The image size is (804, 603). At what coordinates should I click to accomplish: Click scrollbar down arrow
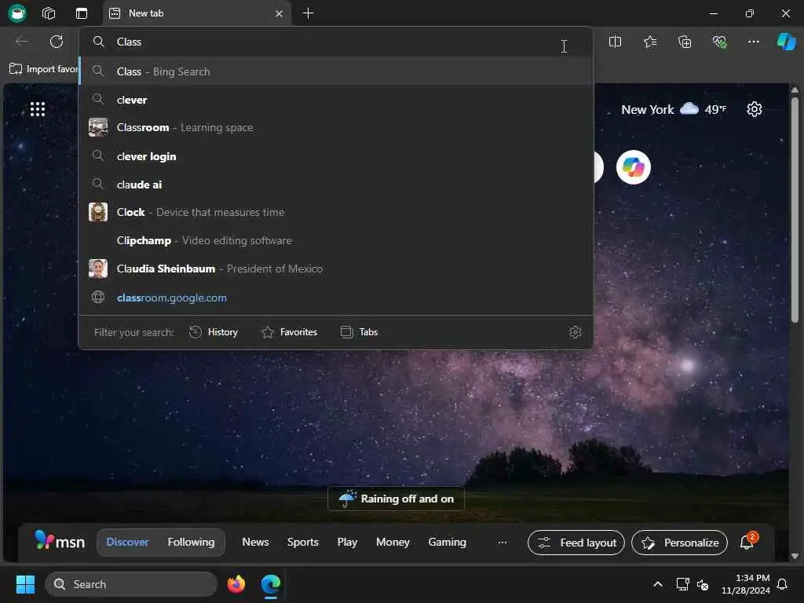click(795, 556)
